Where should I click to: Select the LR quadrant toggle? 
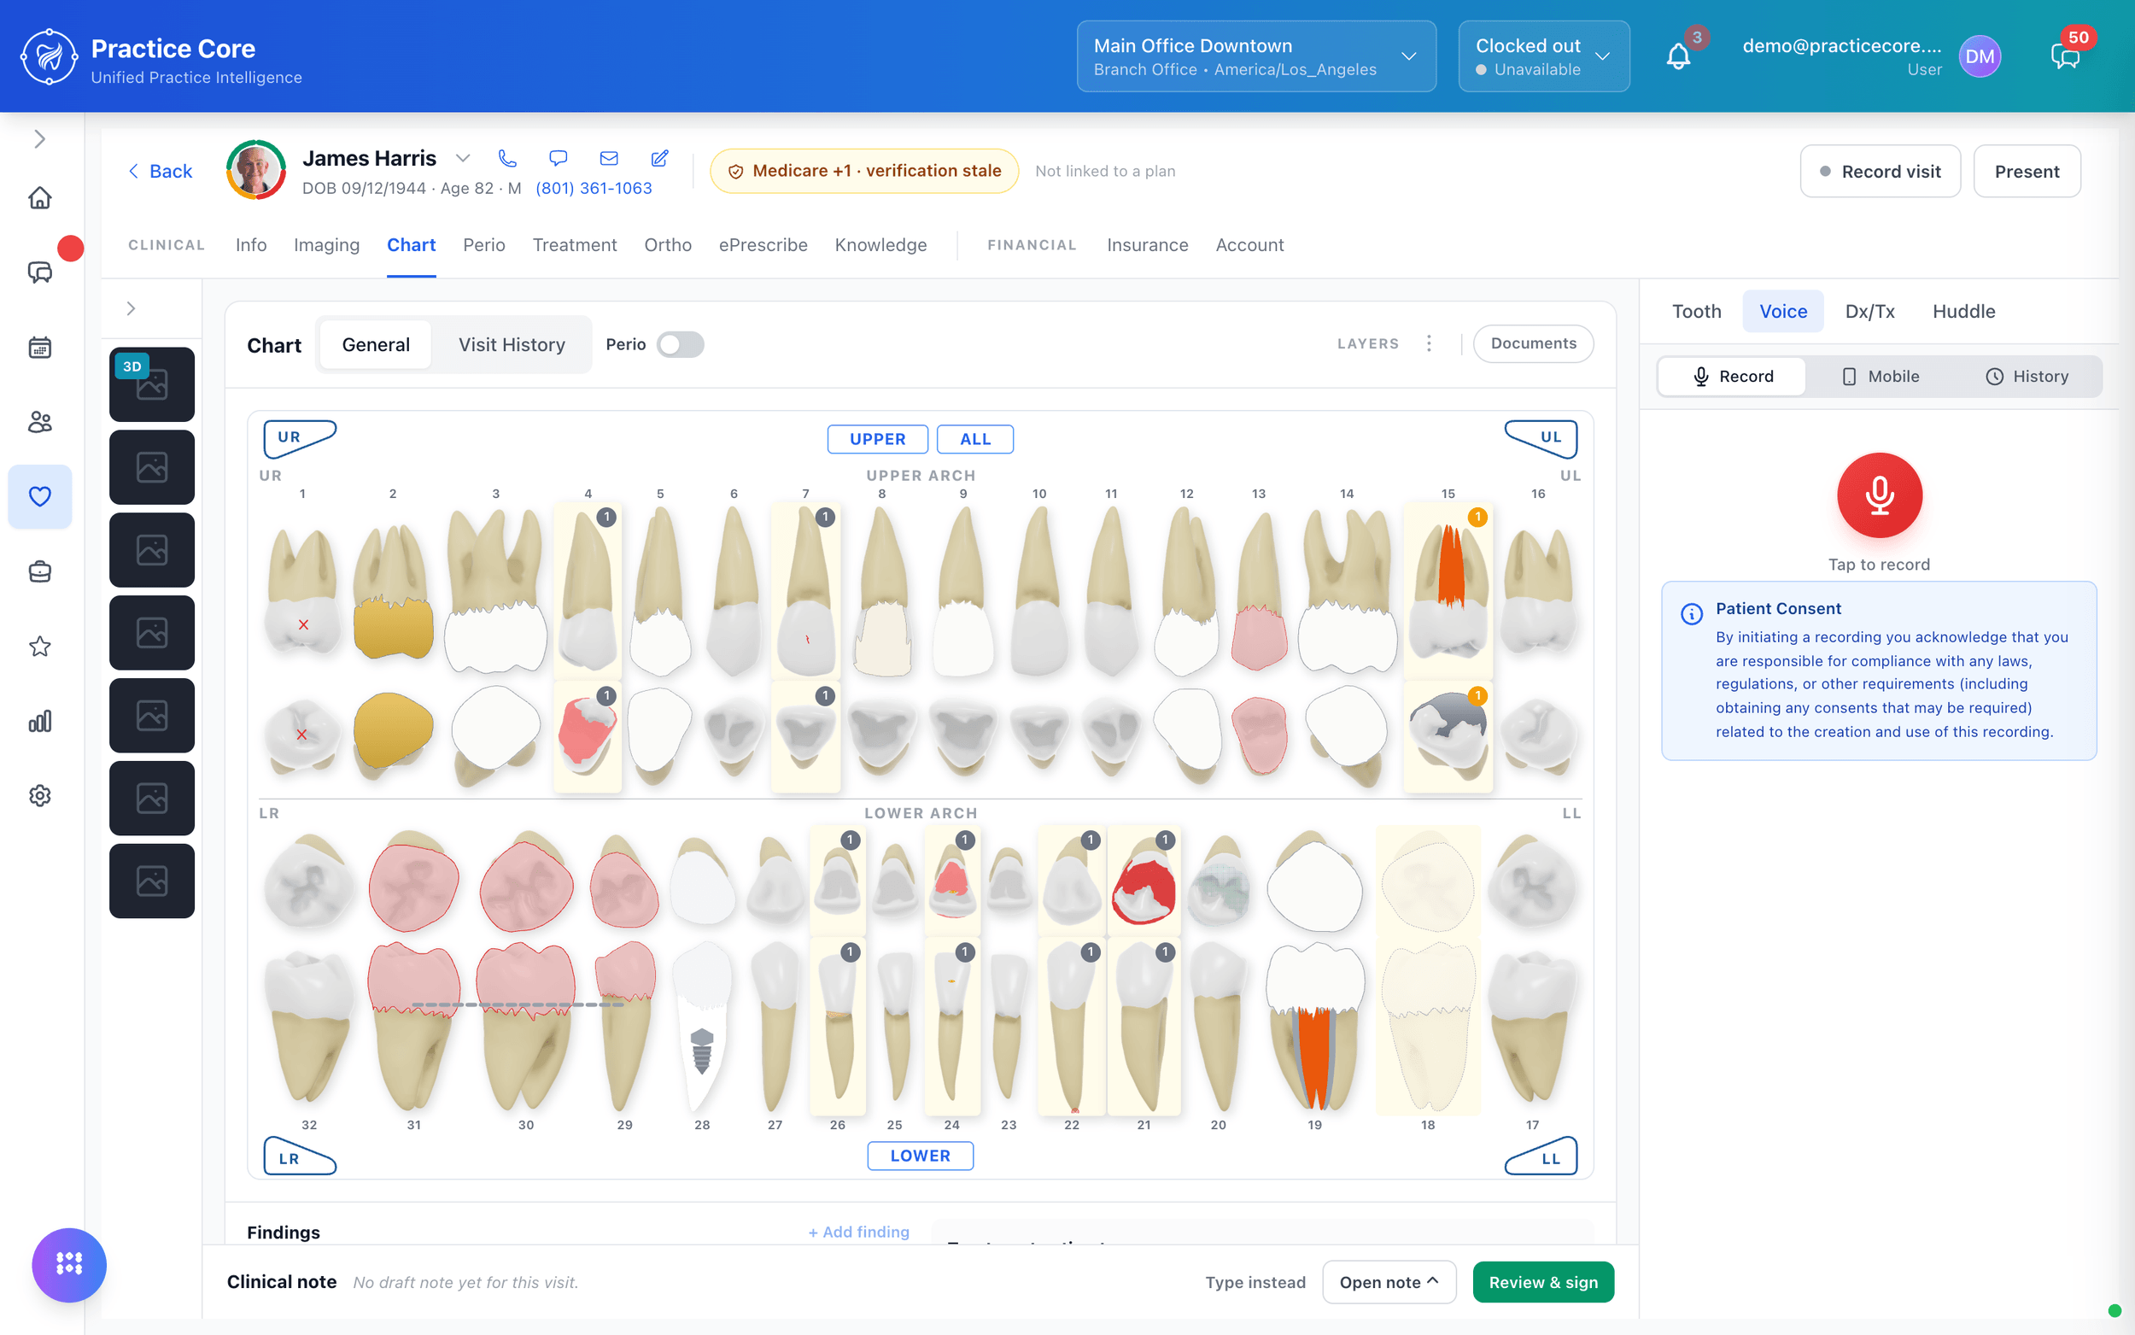(300, 1156)
